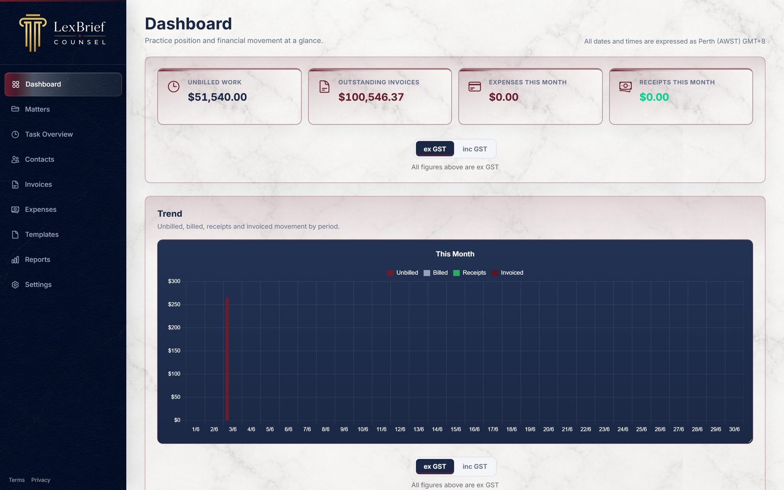Click the chart resize handle at the corner
This screenshot has height=490, width=784.
click(x=750, y=441)
